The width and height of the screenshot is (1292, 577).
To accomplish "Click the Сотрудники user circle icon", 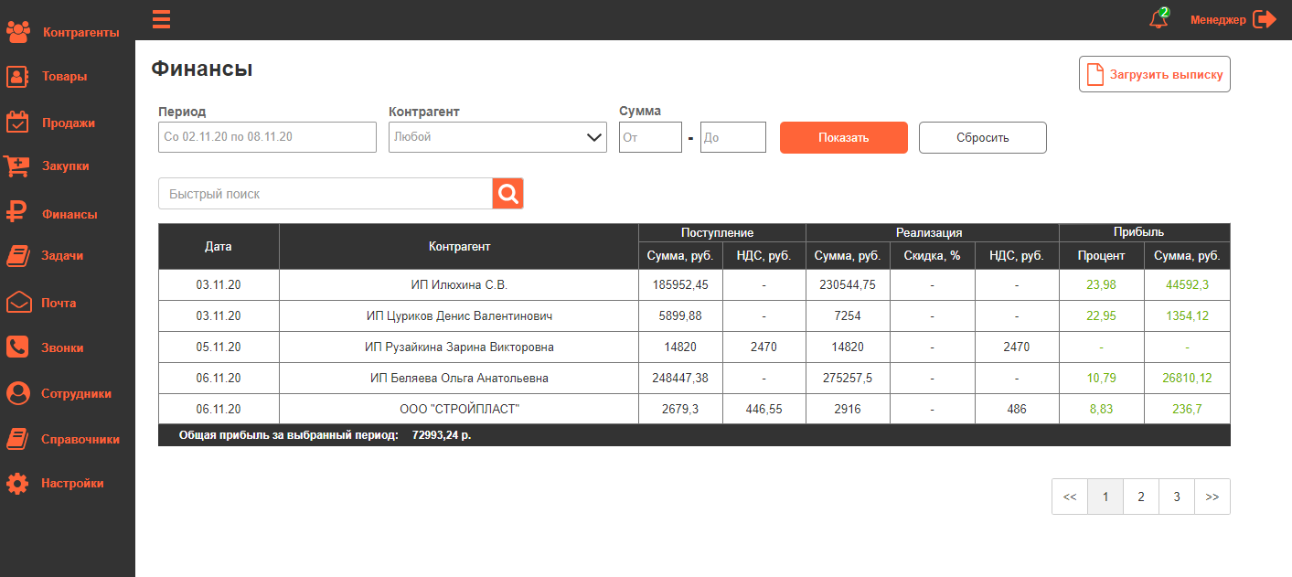I will click(18, 393).
